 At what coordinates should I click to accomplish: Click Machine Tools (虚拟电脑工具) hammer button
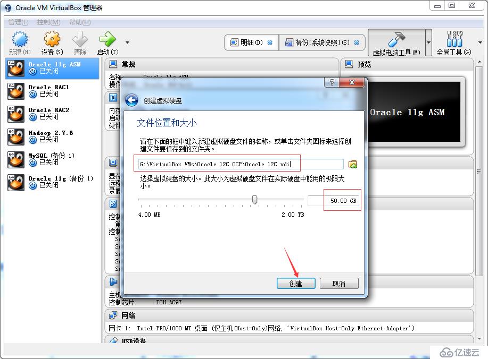[x=396, y=43]
